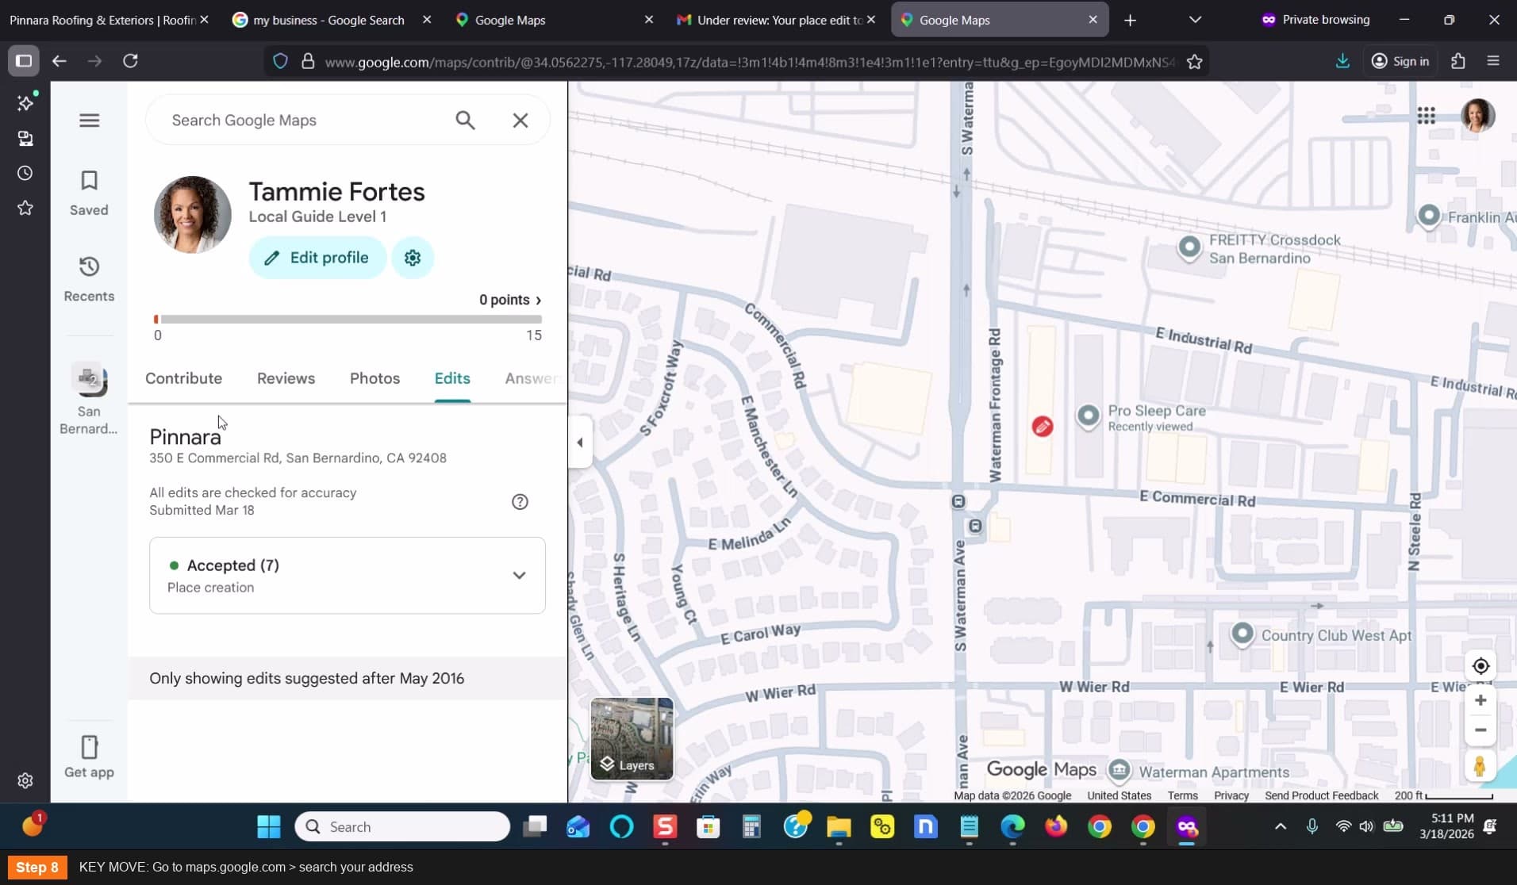Click Send Product Feedback
This screenshot has width=1517, height=885.
click(1322, 795)
